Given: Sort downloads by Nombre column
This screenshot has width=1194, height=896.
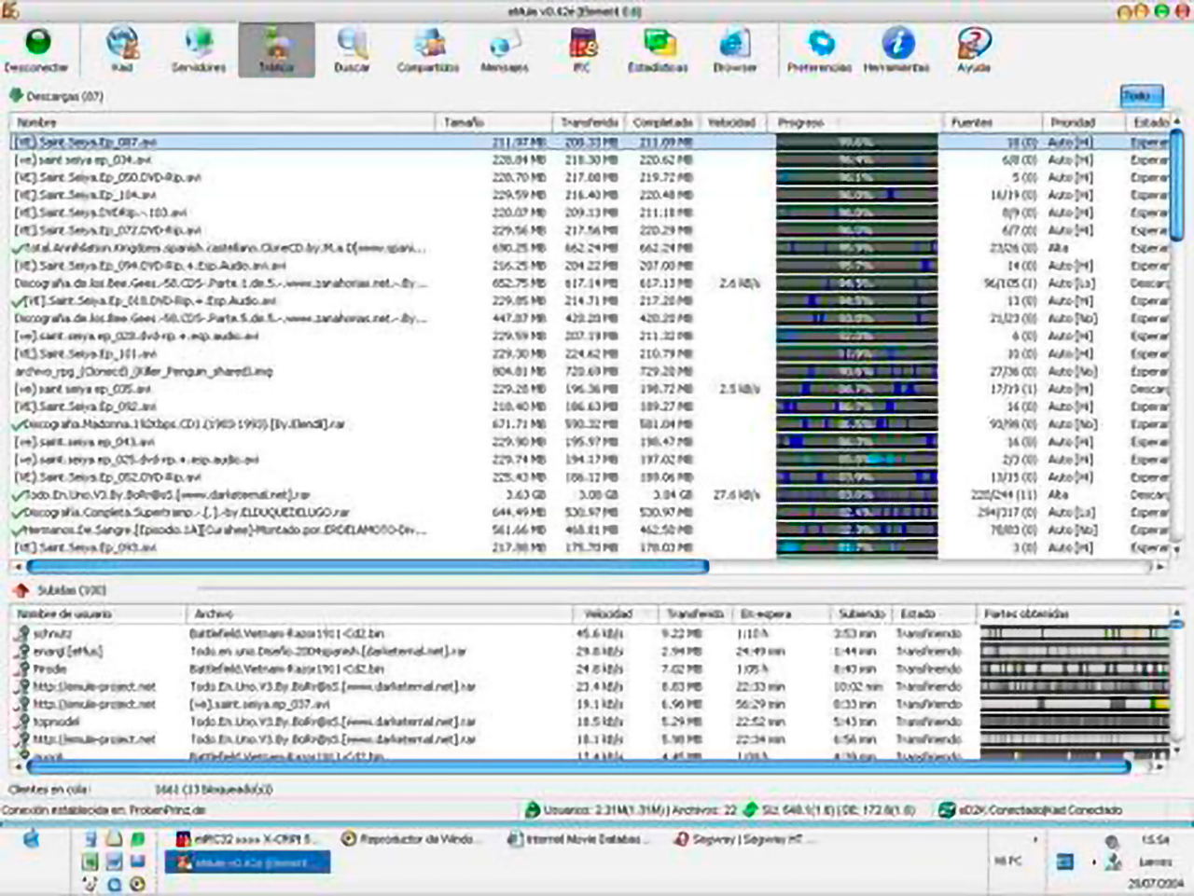Looking at the screenshot, I should click(222, 122).
